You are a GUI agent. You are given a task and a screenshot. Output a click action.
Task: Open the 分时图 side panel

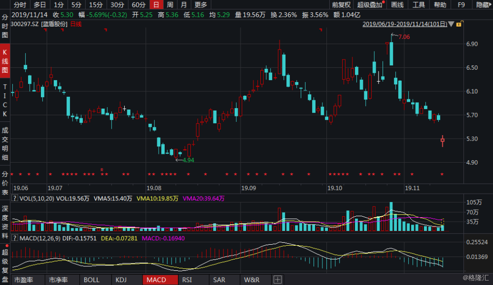(5, 26)
